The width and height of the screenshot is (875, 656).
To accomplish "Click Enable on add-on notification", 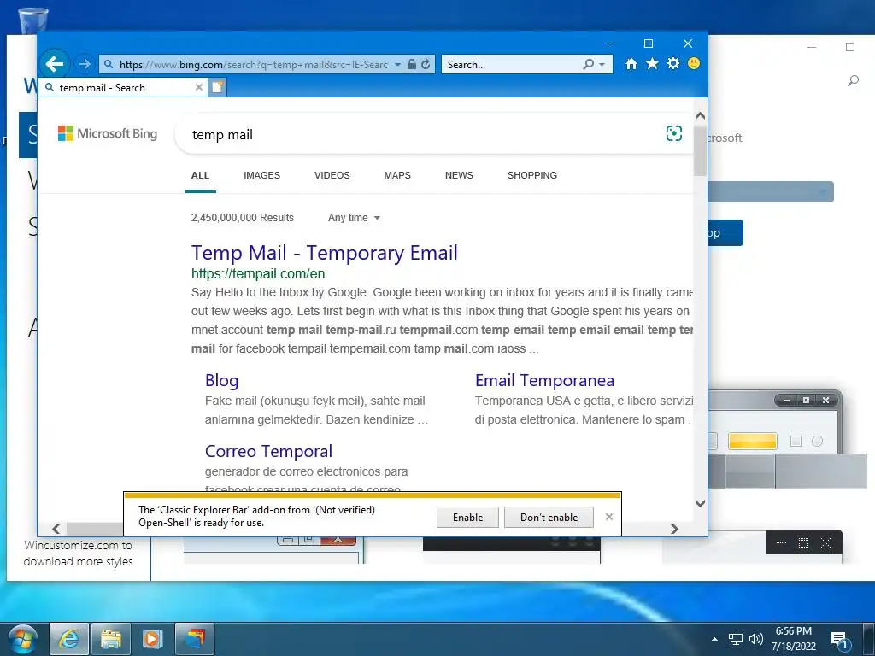I will tap(467, 517).
